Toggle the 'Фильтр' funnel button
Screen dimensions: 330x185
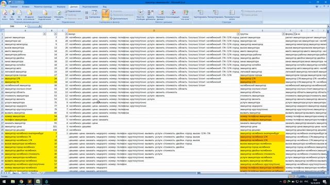pos(105,14)
